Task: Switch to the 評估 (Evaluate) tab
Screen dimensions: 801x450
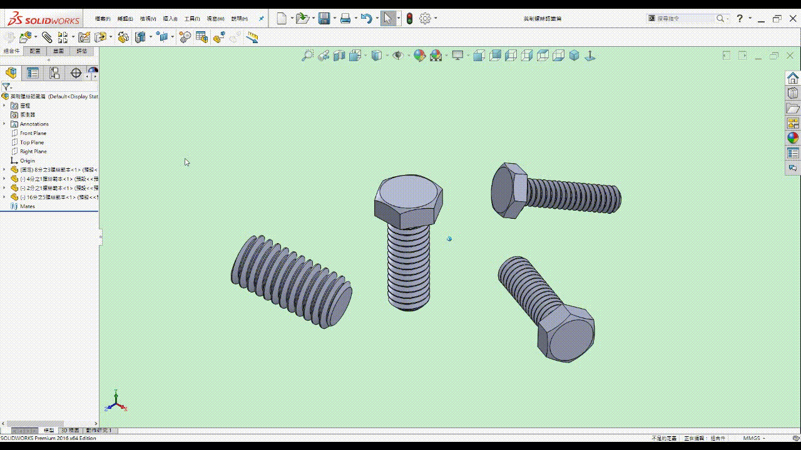Action: (82, 51)
